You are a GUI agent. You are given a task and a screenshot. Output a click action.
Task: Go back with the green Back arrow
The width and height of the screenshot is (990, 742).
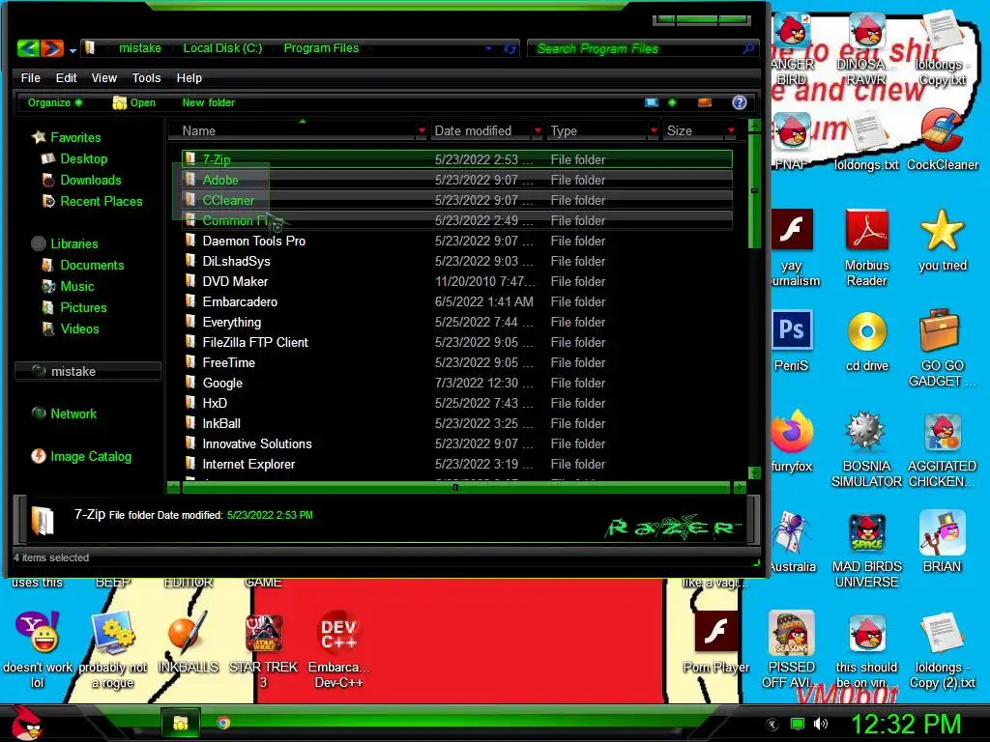(x=28, y=48)
